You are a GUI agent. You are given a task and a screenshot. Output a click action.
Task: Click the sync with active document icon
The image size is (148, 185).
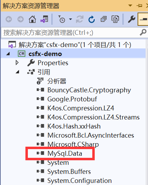click(x=80, y=19)
